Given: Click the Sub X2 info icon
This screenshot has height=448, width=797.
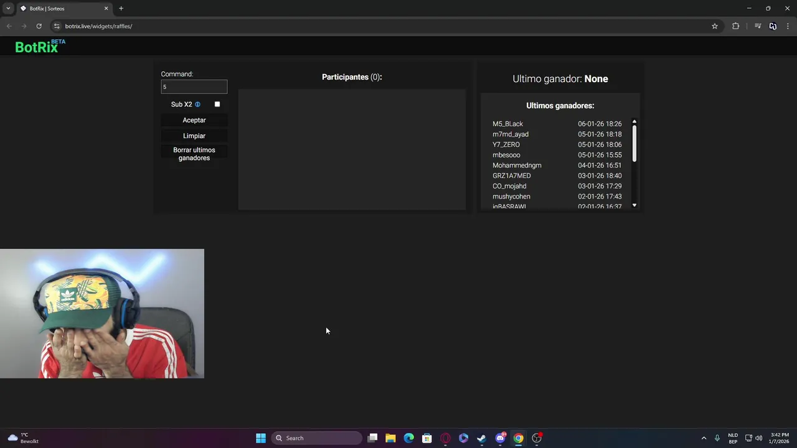Looking at the screenshot, I should pyautogui.click(x=197, y=105).
